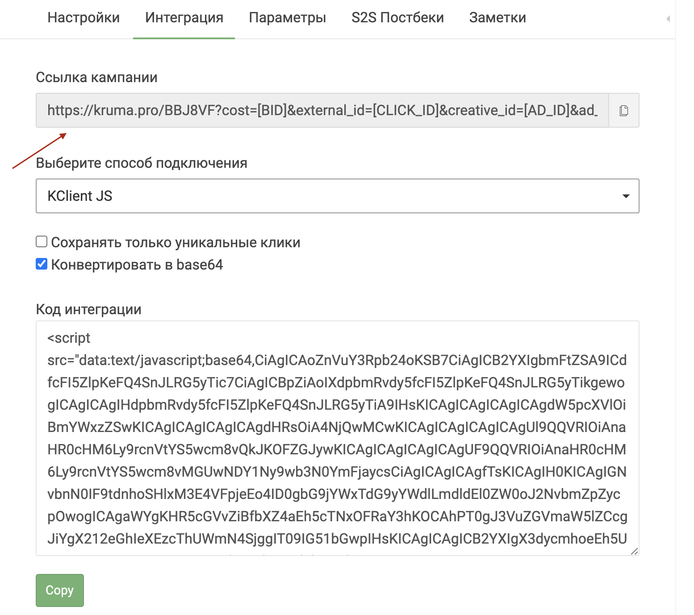The width and height of the screenshot is (694, 615).
Task: Select the Заметки tab
Action: click(x=498, y=17)
